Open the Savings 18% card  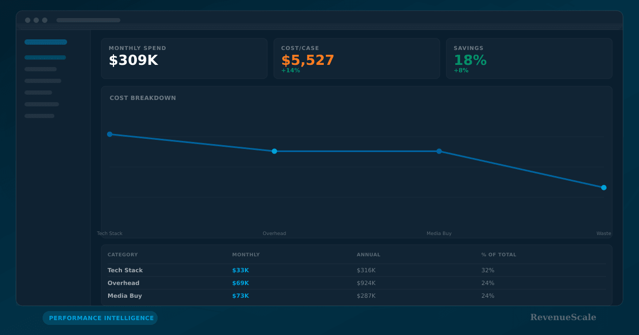pos(529,58)
